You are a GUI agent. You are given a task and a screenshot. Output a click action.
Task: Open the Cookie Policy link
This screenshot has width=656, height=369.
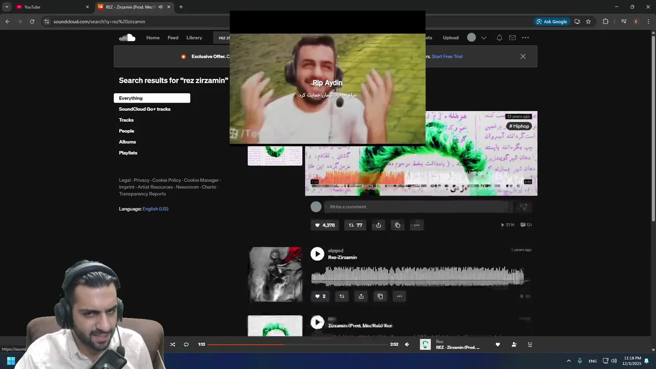(167, 180)
